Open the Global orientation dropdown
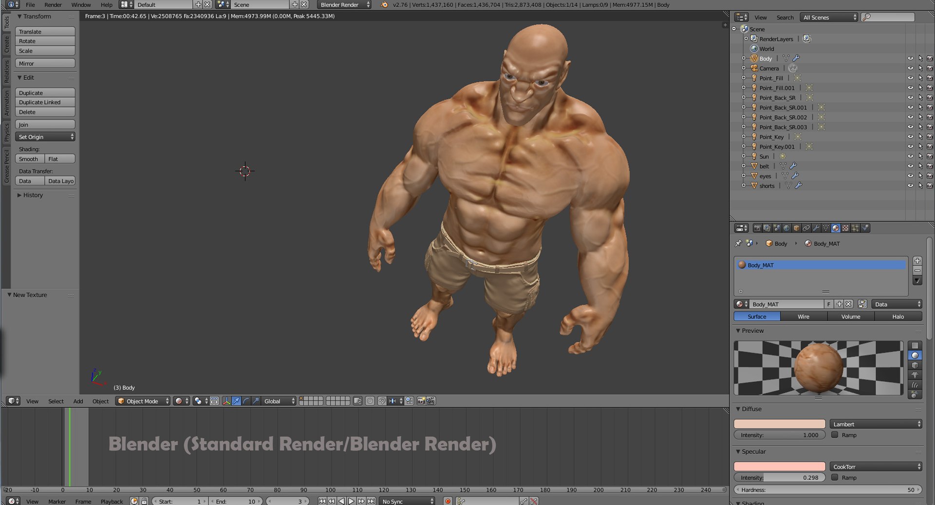The height and width of the screenshot is (505, 935). tap(279, 401)
